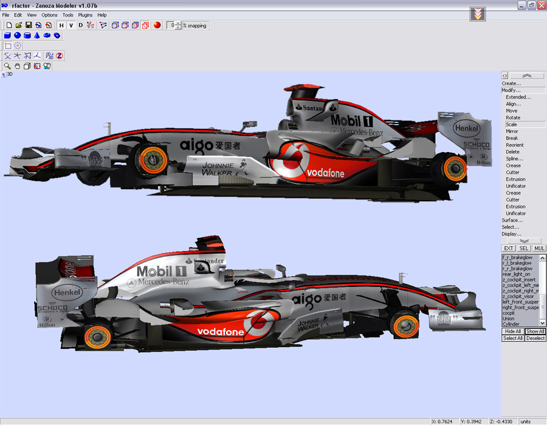Toggle the V axis constraint button
This screenshot has width=547, height=425.
[x=71, y=25]
